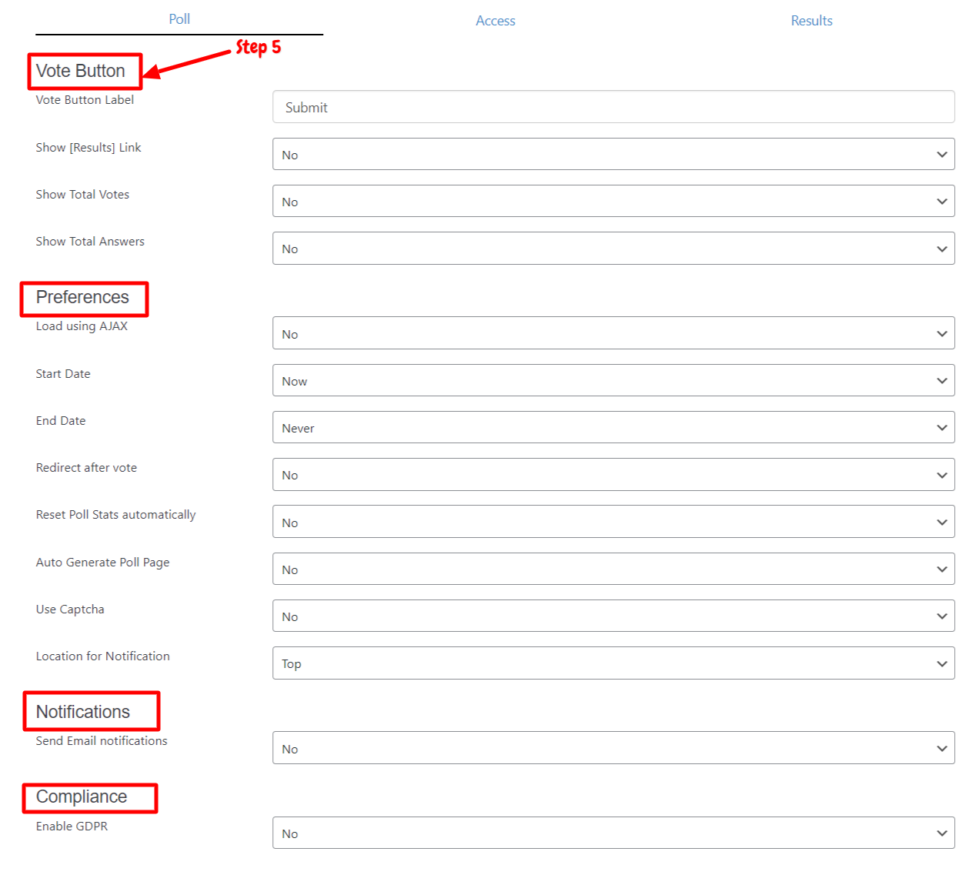Open the Location for Notification dropdown
975x875 pixels.
[613, 663]
